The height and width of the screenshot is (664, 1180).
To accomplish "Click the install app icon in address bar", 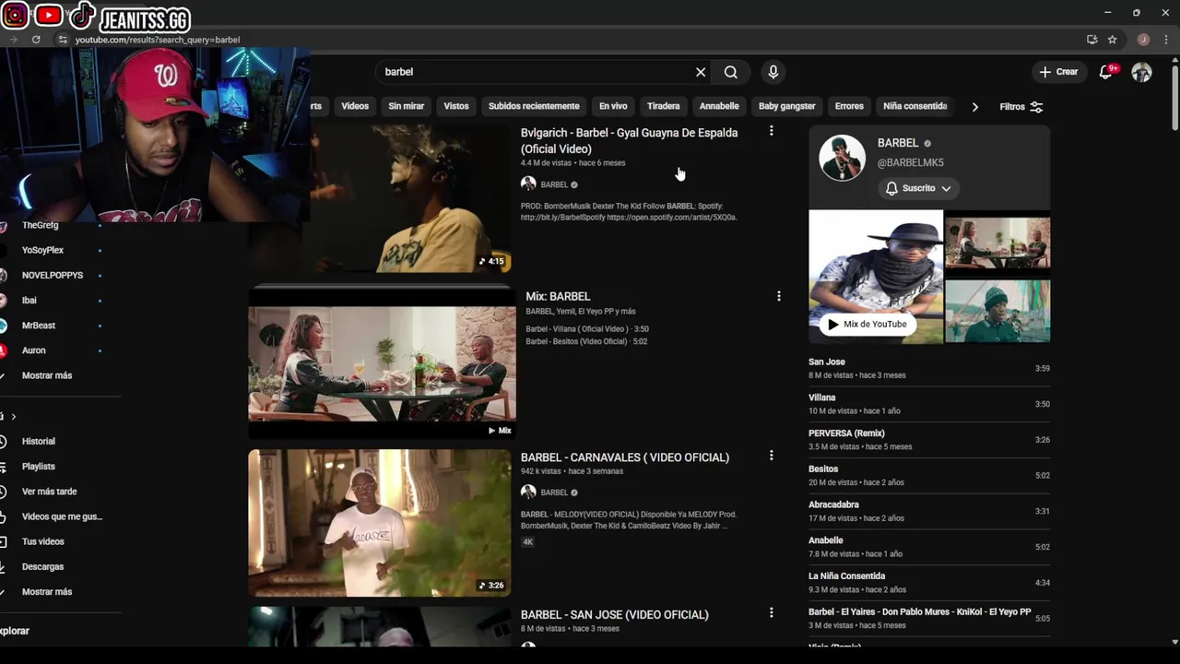I will click(x=1091, y=40).
